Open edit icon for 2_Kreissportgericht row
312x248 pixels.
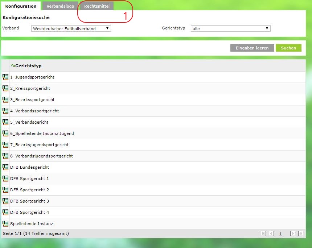point(5,88)
